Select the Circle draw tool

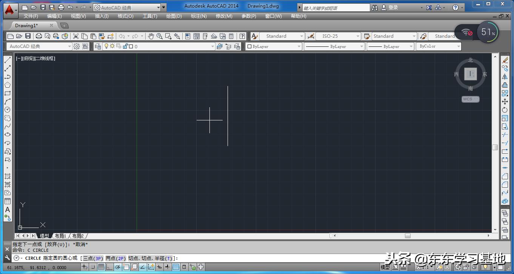click(8, 110)
